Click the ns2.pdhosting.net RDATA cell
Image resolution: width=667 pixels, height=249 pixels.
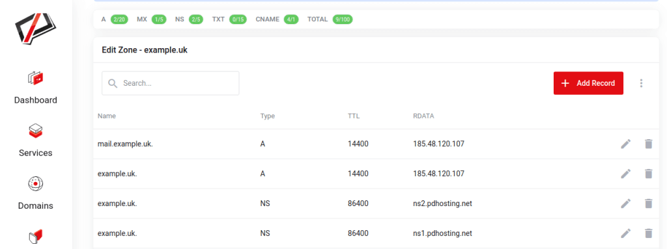[x=442, y=203]
